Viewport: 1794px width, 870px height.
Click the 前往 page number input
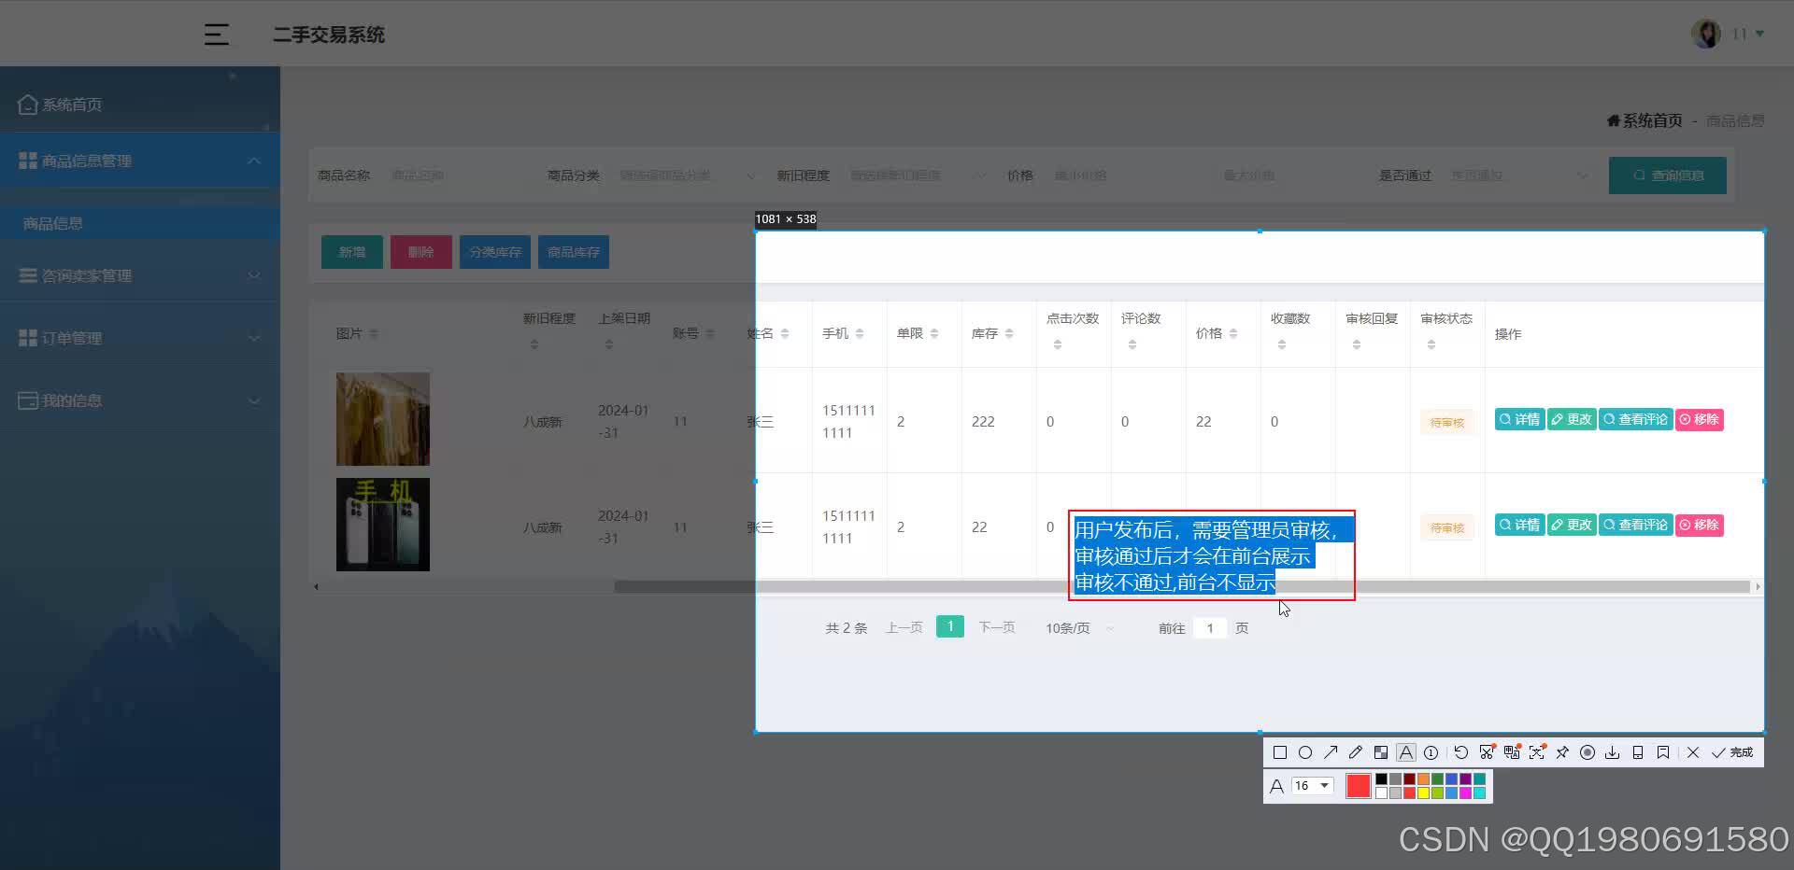(1210, 628)
